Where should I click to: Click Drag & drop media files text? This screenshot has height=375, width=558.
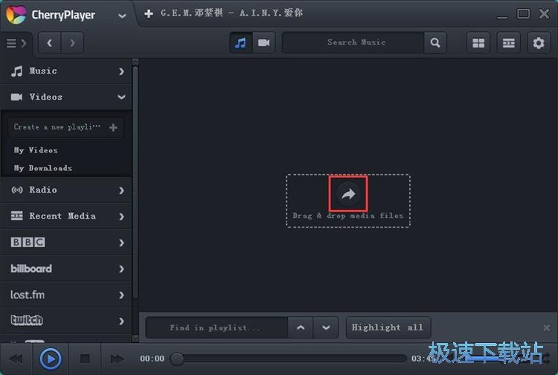click(348, 216)
